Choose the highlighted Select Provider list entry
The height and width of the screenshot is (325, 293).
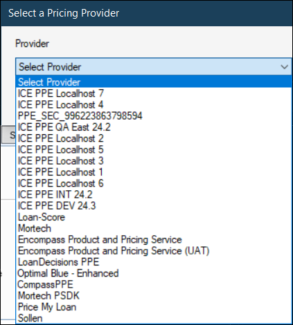tap(154, 82)
